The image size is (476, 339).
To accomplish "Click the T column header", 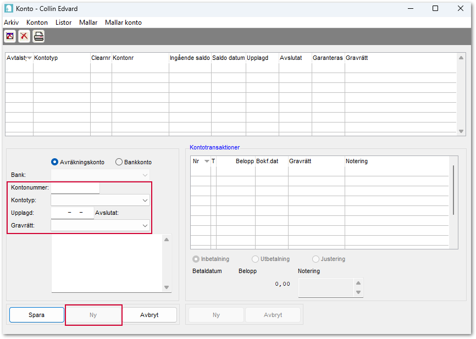I will [213, 161].
